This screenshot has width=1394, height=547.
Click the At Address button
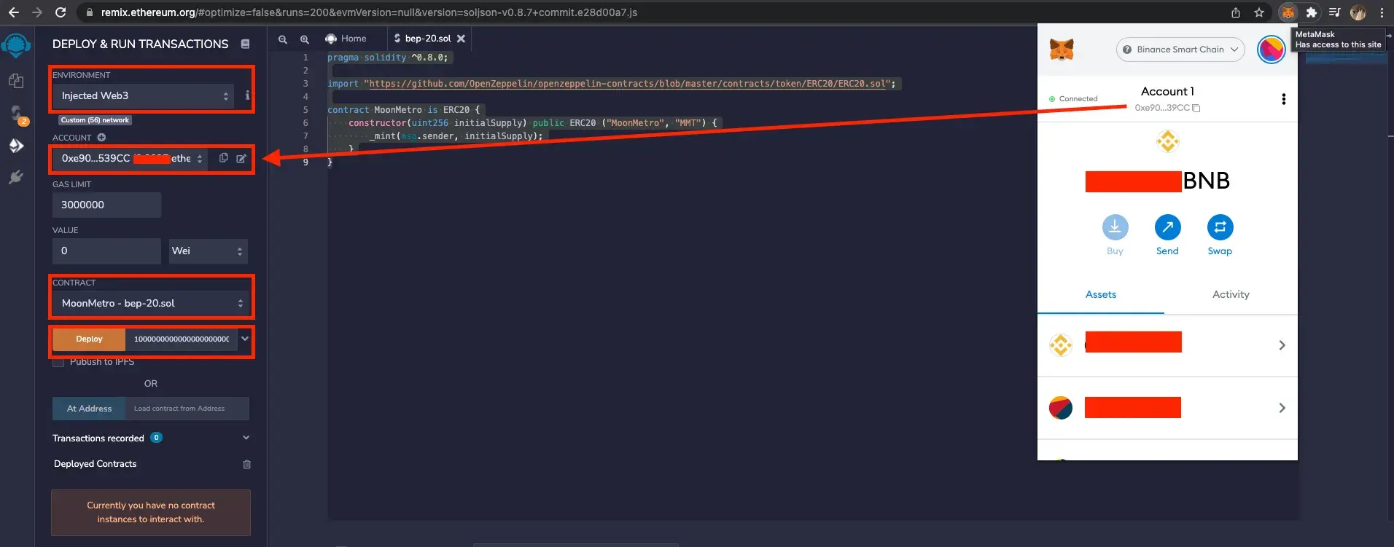pos(89,409)
